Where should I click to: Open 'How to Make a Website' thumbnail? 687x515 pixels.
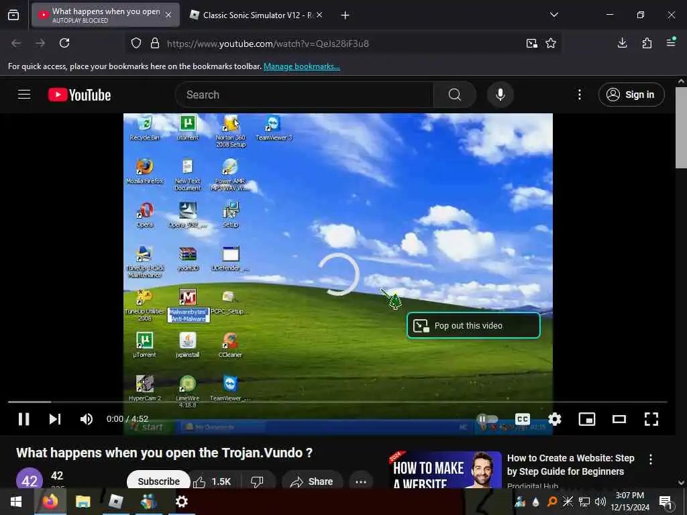tap(445, 469)
